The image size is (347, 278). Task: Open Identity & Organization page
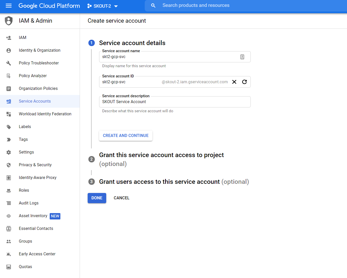39,50
